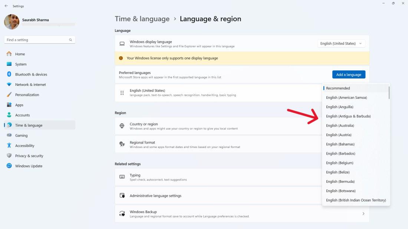This screenshot has height=229, width=408.
Task: Click the language list scrollbar thumb
Action: (x=389, y=92)
